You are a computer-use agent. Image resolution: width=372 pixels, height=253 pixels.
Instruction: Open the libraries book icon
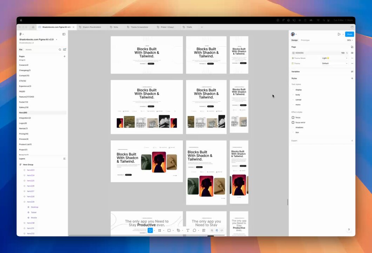pyautogui.click(x=65, y=50)
